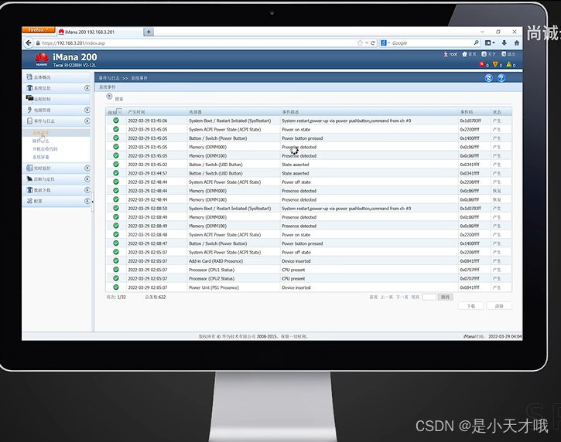Open the Firefox downloads arrow icon
561x442 pixels.
504,42
